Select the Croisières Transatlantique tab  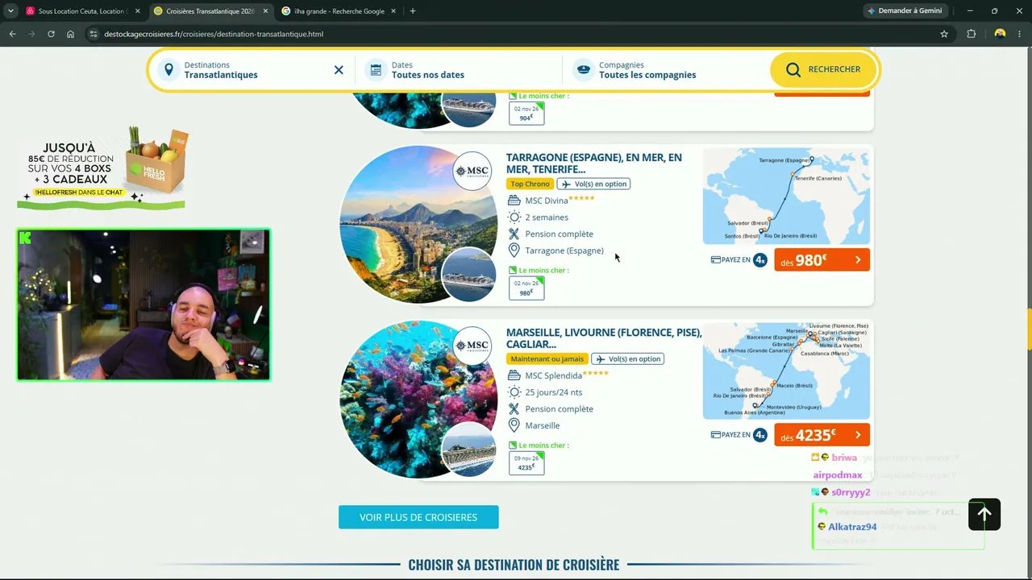point(210,11)
